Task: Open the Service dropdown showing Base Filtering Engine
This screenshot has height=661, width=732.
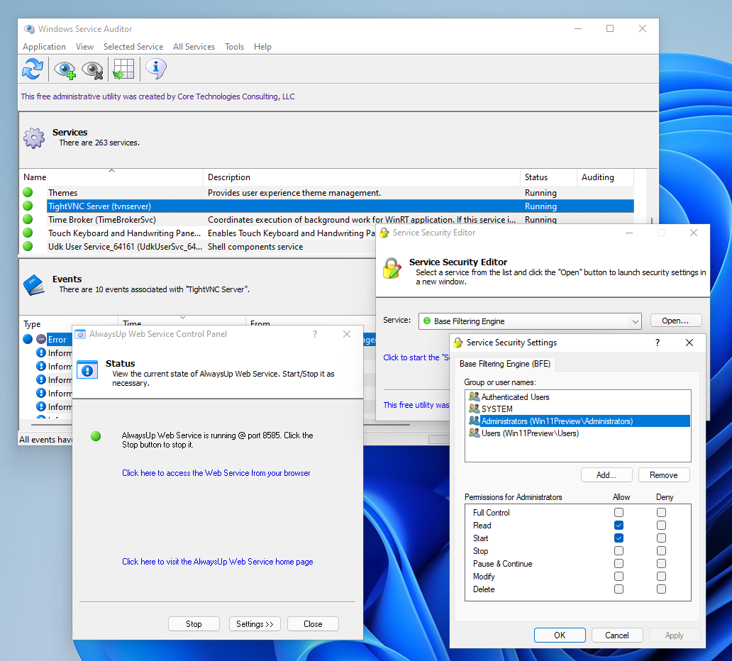Action: 531,321
